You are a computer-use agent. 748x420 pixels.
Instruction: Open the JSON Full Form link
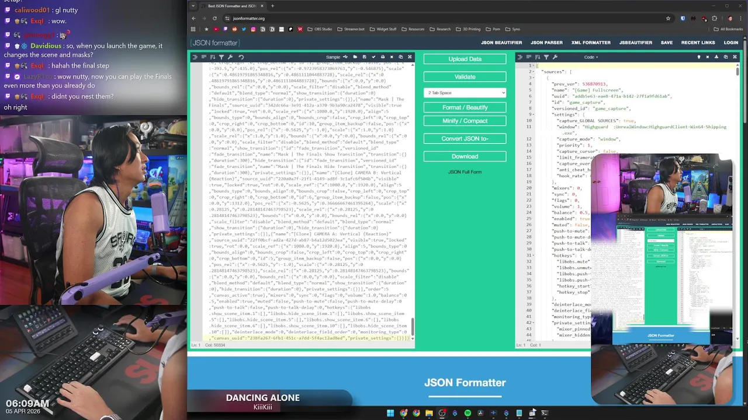point(465,172)
